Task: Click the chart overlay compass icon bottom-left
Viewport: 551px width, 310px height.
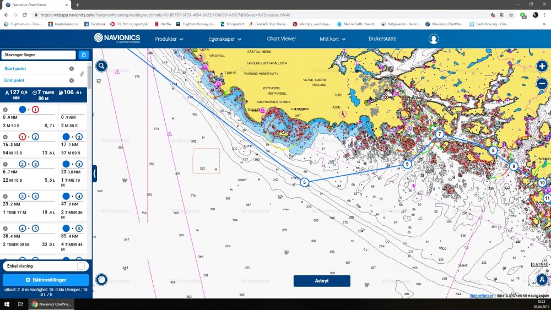Action: [x=101, y=280]
